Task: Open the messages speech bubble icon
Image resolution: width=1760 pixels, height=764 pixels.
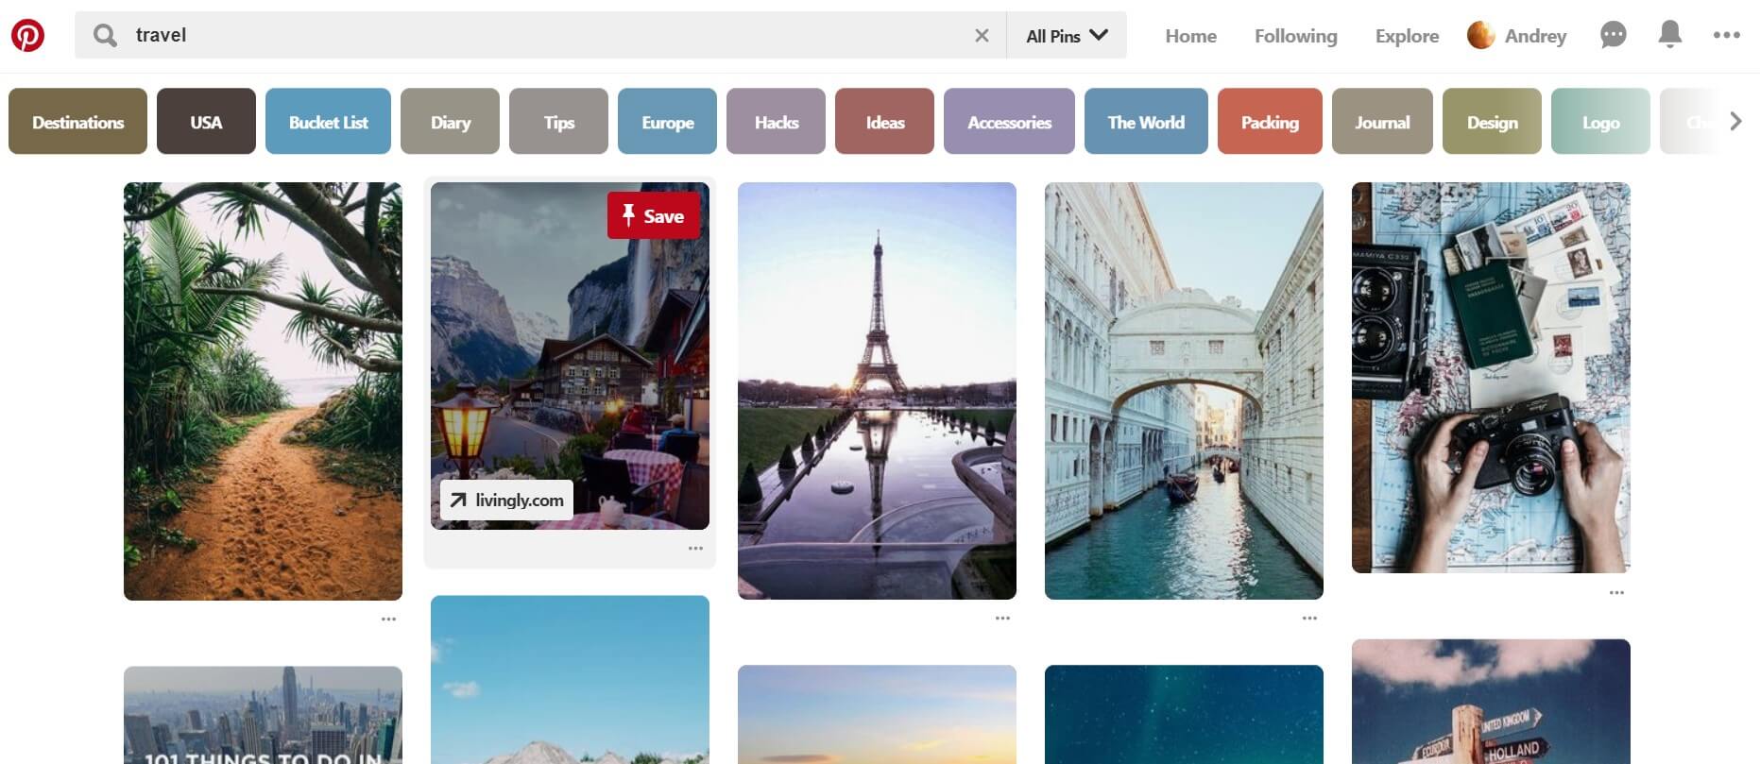Action: coord(1613,36)
